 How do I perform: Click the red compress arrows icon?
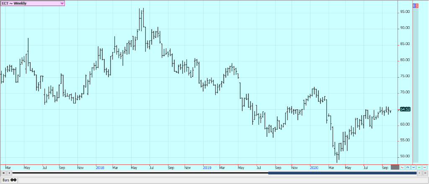(x=425, y=167)
